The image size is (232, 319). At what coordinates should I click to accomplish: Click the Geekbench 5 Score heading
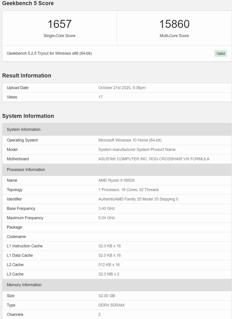point(28,3)
